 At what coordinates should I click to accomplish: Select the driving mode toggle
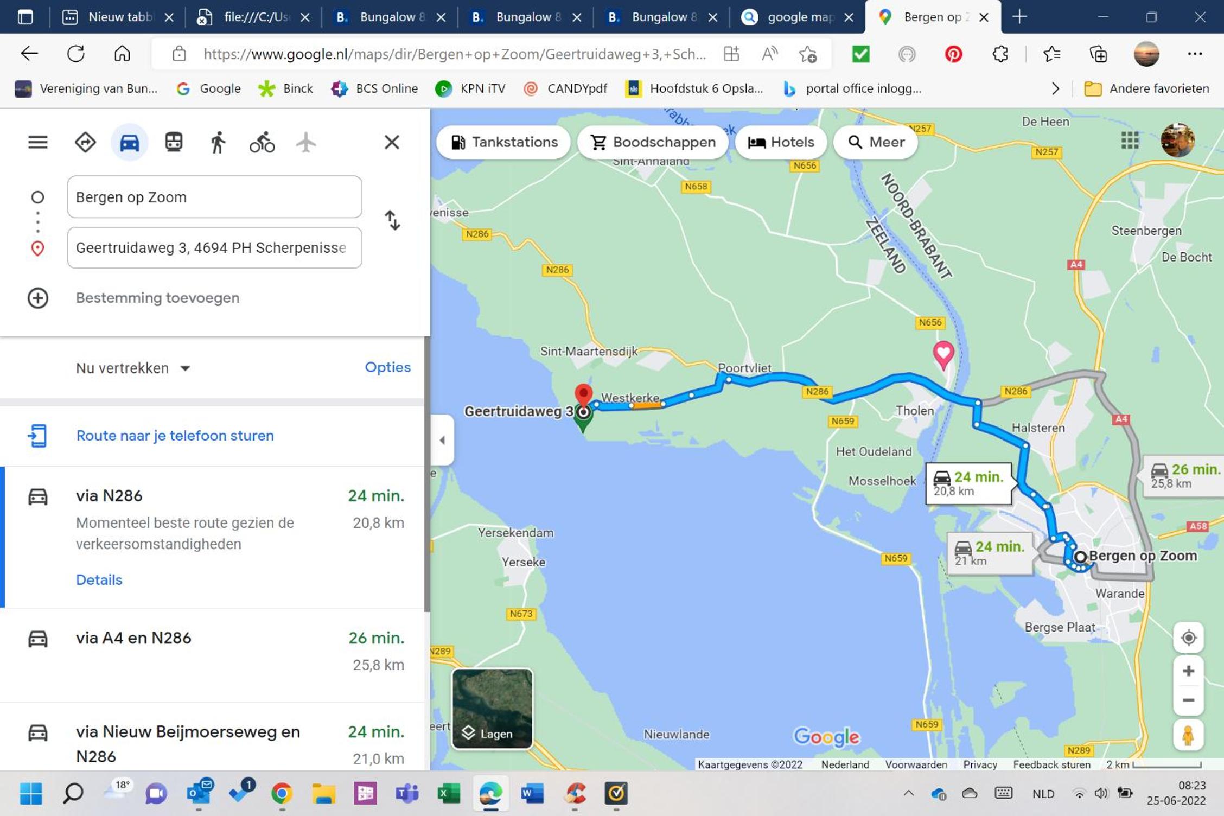(129, 142)
